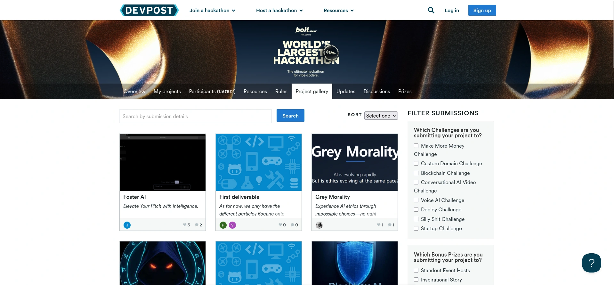Open the help question mark bubble
This screenshot has width=614, height=285.
pyautogui.click(x=591, y=263)
